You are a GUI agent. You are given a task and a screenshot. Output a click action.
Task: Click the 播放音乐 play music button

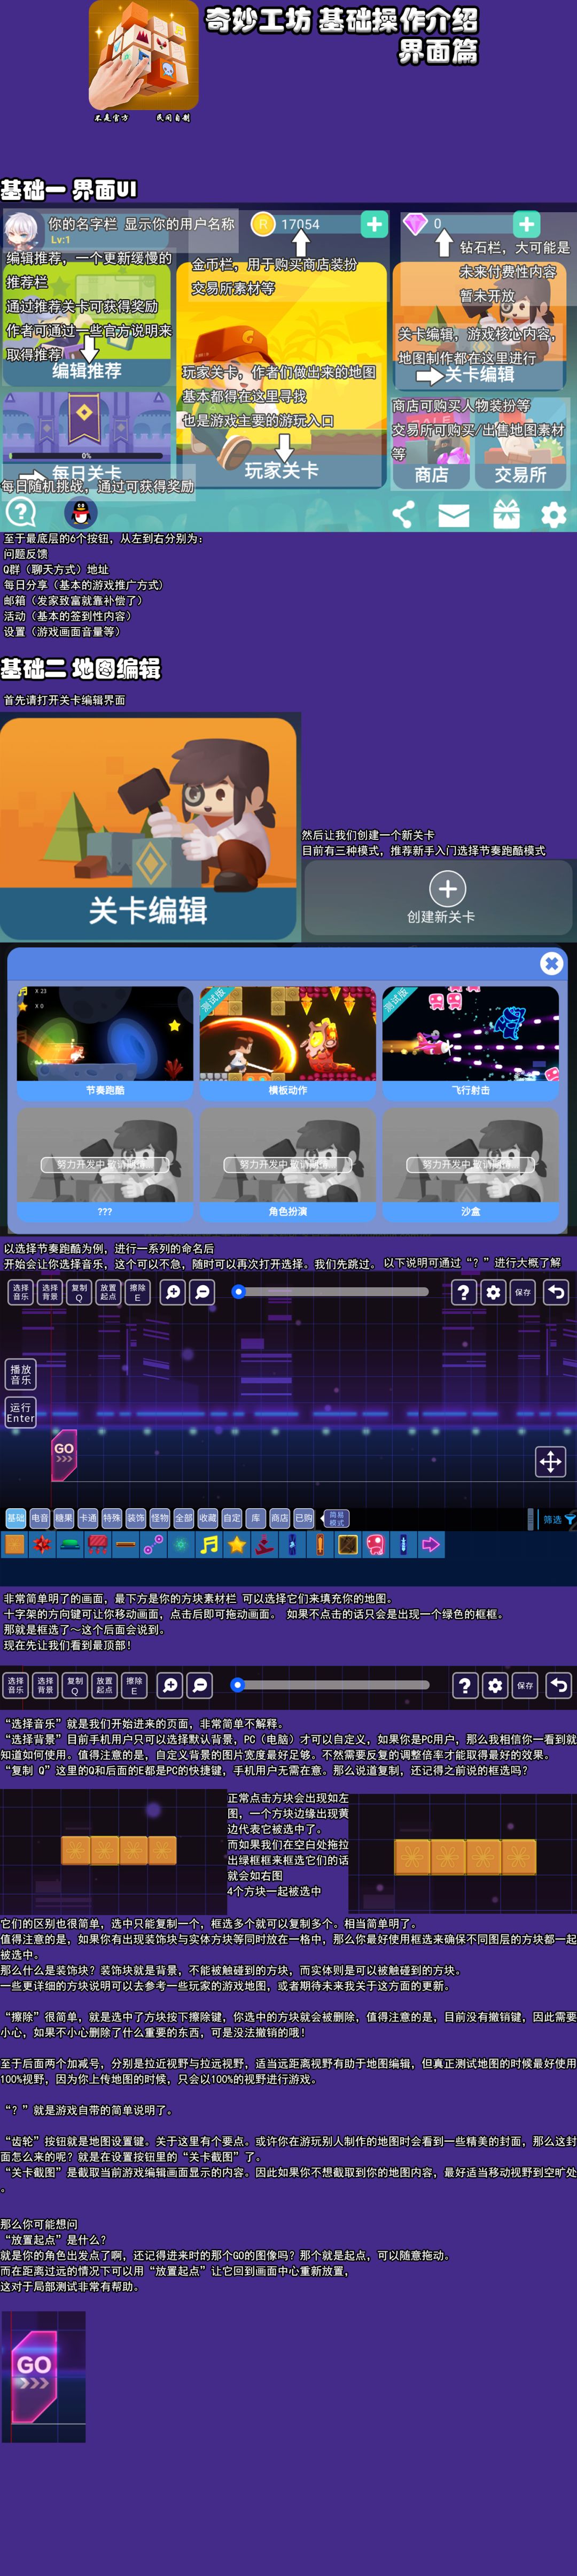click(x=20, y=1374)
